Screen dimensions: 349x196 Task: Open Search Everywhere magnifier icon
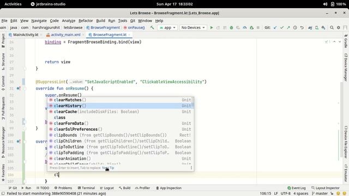[332, 28]
